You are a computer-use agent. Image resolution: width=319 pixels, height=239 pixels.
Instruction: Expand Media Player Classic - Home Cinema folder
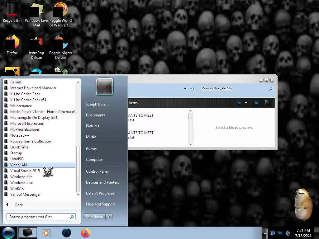(40, 112)
